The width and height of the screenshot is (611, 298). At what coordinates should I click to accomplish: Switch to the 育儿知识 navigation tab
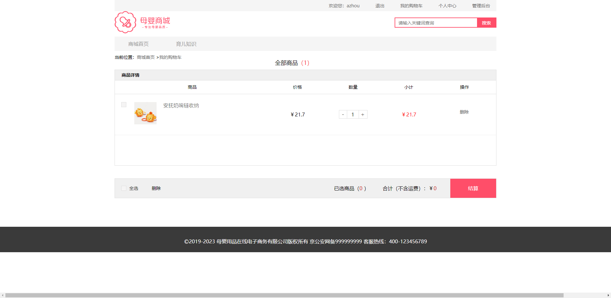click(186, 44)
